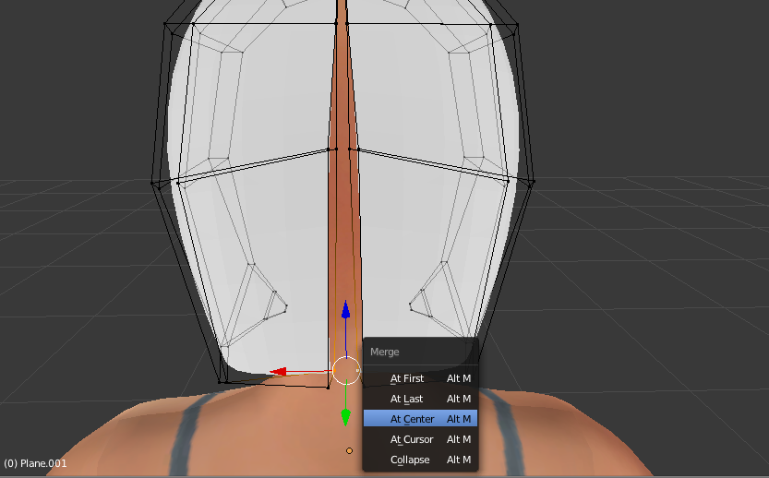Click the red X-axis gizmo arrow
The width and height of the screenshot is (769, 478).
coord(279,372)
